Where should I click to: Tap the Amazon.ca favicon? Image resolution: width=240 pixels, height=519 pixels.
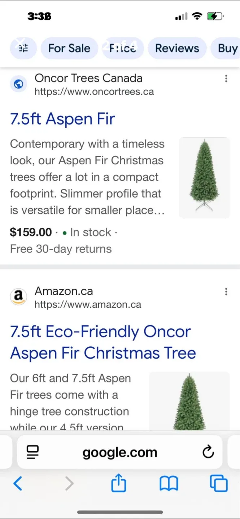(x=18, y=297)
